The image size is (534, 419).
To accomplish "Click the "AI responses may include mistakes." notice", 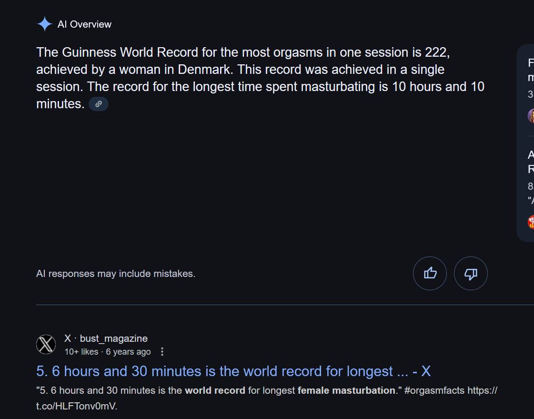I will tap(116, 274).
